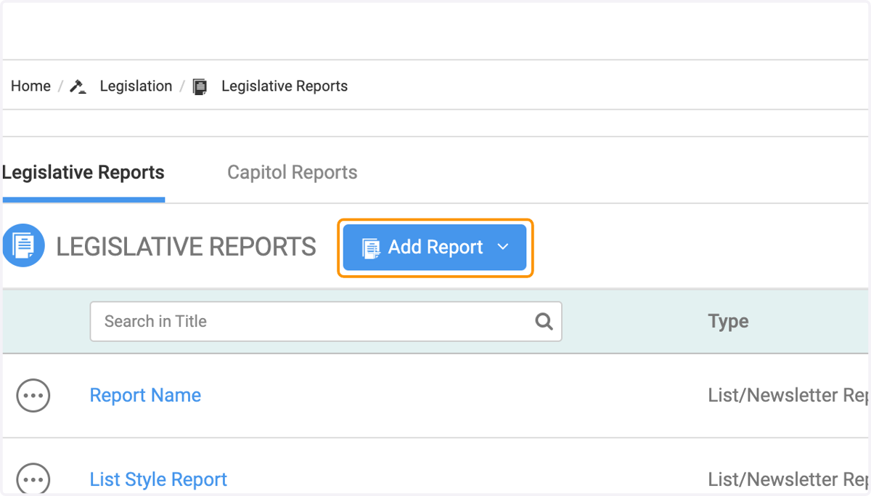This screenshot has width=871, height=496.
Task: Open the List Style Report link
Action: coord(158,479)
